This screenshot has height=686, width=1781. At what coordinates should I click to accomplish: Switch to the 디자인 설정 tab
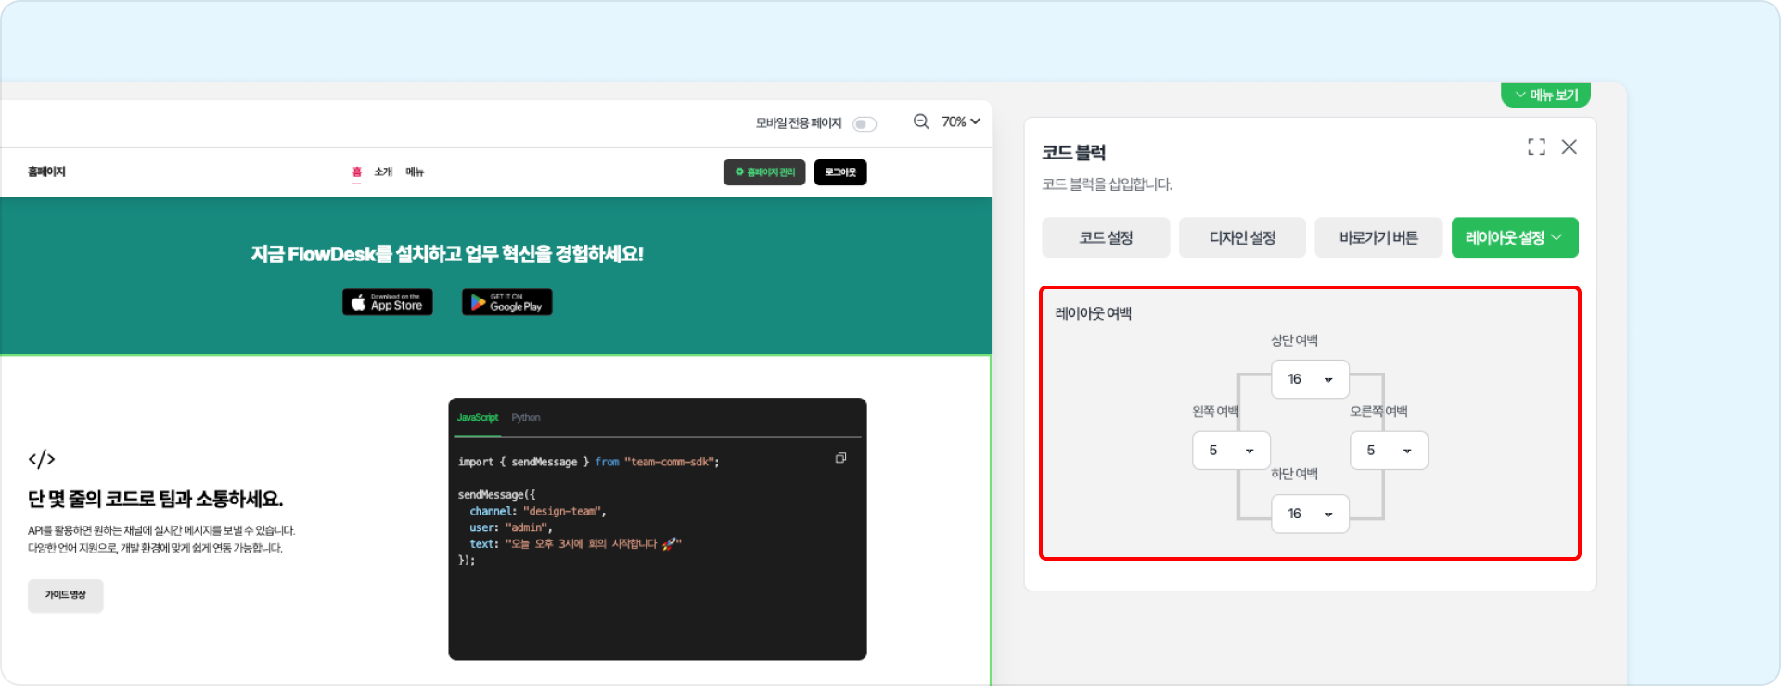click(x=1242, y=237)
